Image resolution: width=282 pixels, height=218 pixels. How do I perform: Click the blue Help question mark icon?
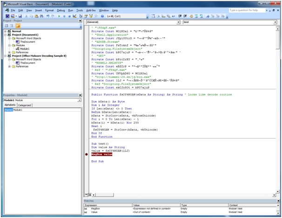[x=102, y=16]
